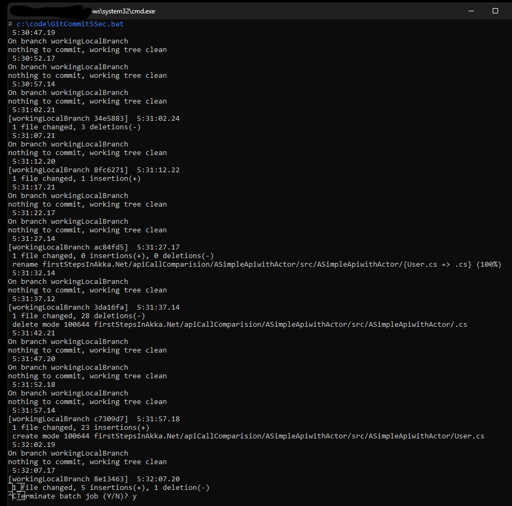Click the cmd.exe title bar text

[x=123, y=11]
